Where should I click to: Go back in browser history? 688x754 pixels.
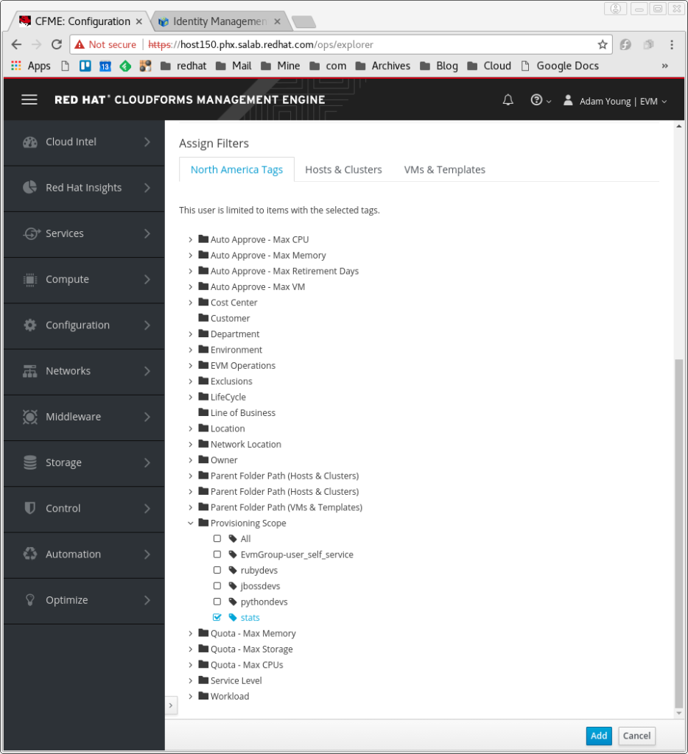pos(16,45)
